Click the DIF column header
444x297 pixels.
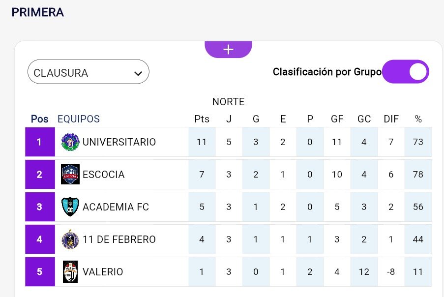coord(391,119)
